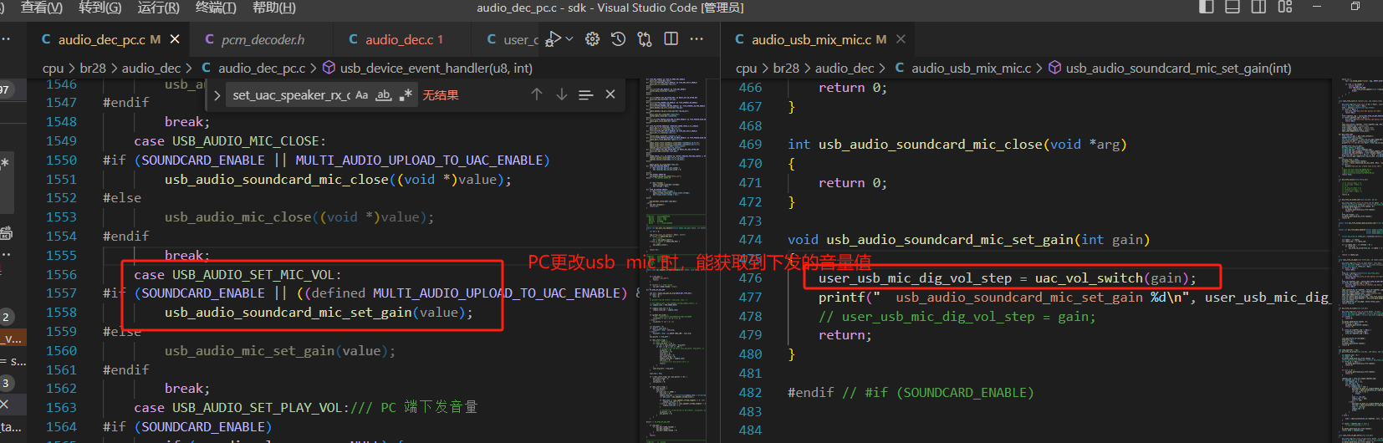Expand cpu breadcrumb in right editor
Image resolution: width=1383 pixels, height=443 pixels.
point(746,68)
